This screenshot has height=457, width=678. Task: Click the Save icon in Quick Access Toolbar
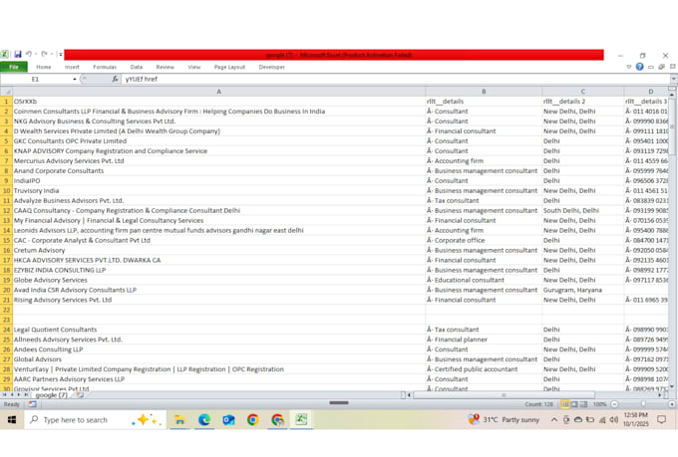coord(18,54)
